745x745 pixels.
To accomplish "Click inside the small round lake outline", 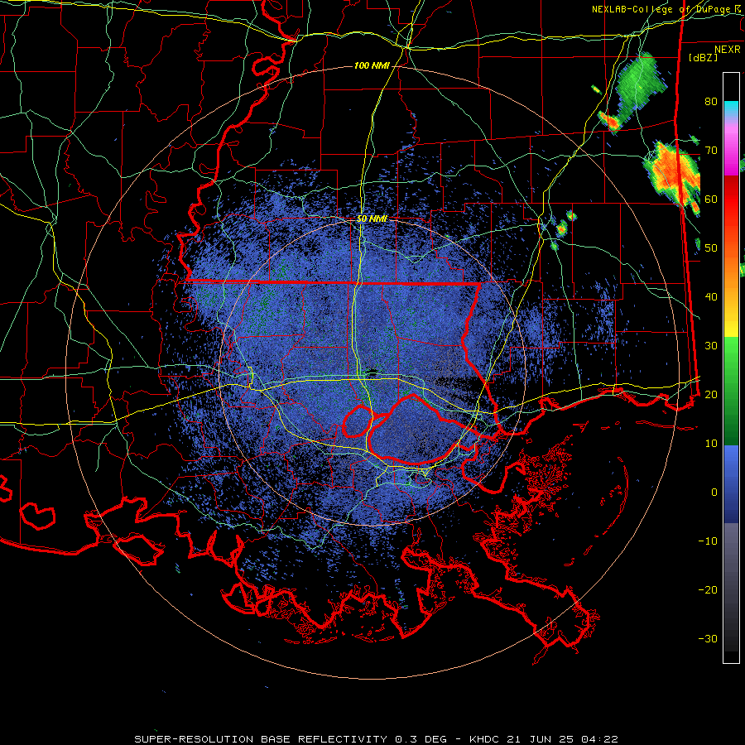I will click(358, 421).
